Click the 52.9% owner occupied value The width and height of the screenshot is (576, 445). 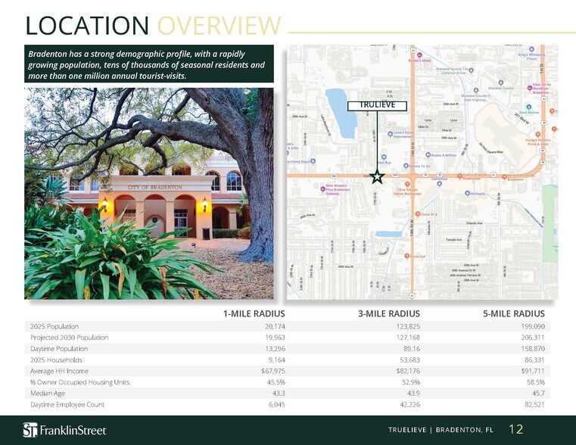pyautogui.click(x=411, y=382)
